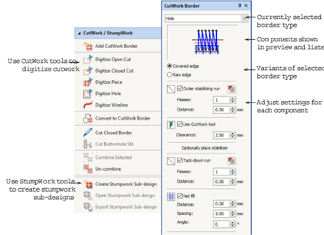
Task: Select the Digitize Hole tool icon
Action: tap(88, 93)
